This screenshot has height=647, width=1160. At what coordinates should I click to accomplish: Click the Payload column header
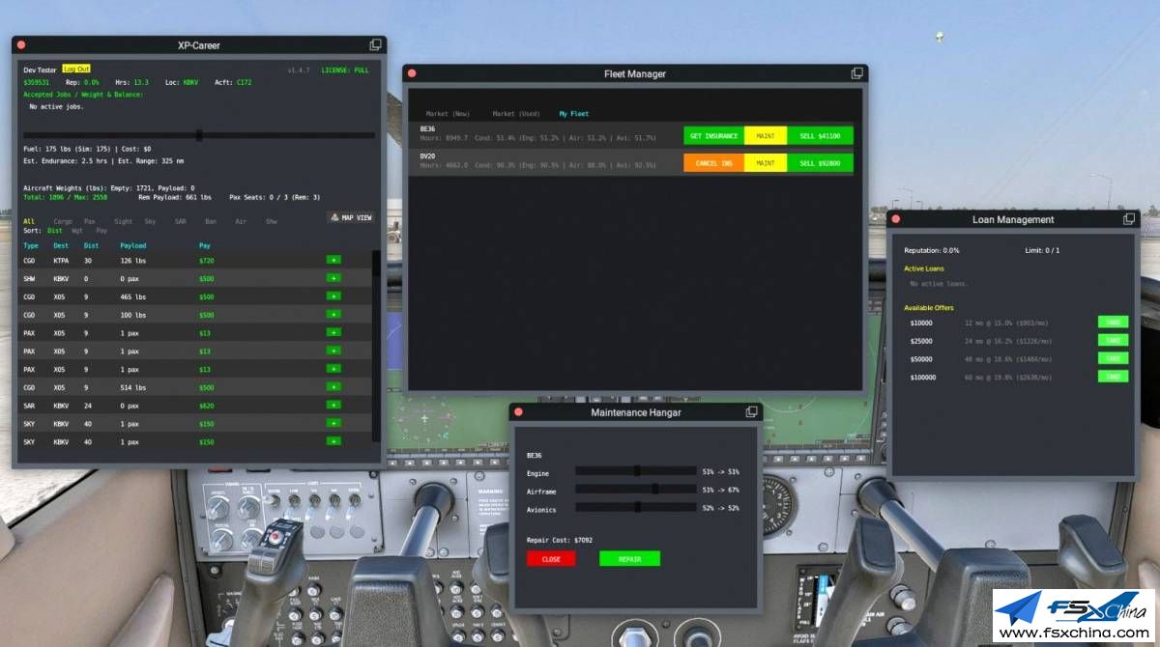coord(133,245)
